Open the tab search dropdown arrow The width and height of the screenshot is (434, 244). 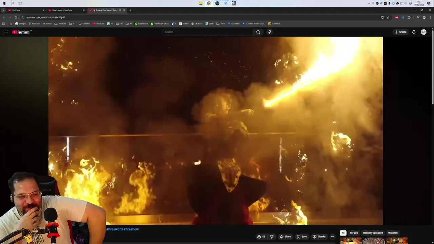pyautogui.click(x=3, y=10)
